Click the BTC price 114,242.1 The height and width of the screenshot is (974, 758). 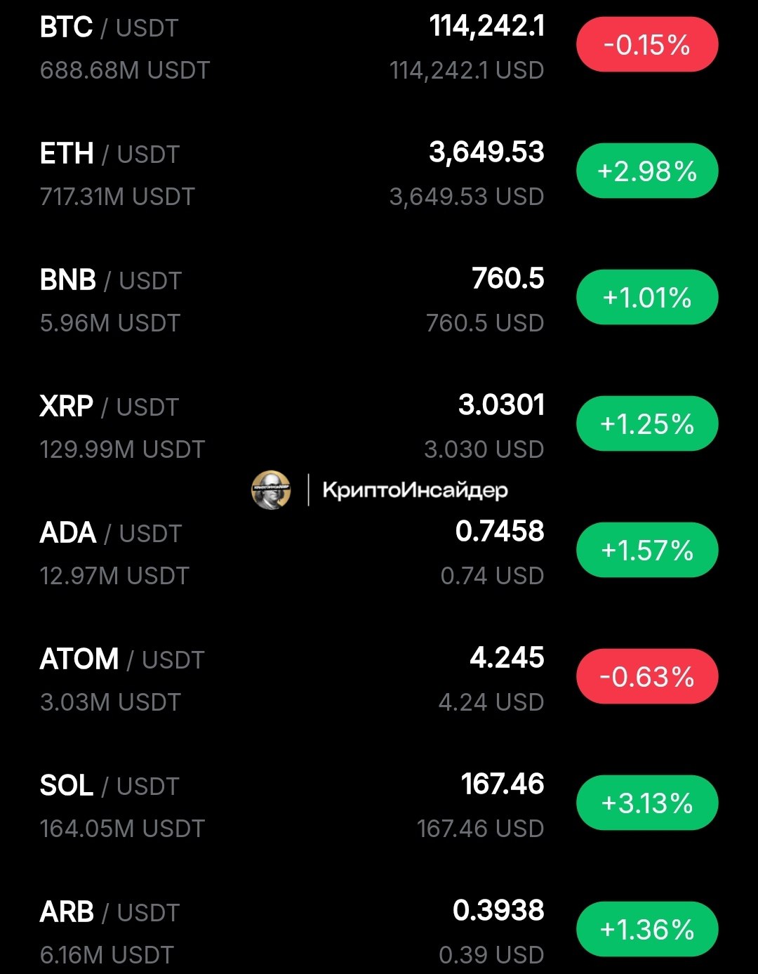486,27
